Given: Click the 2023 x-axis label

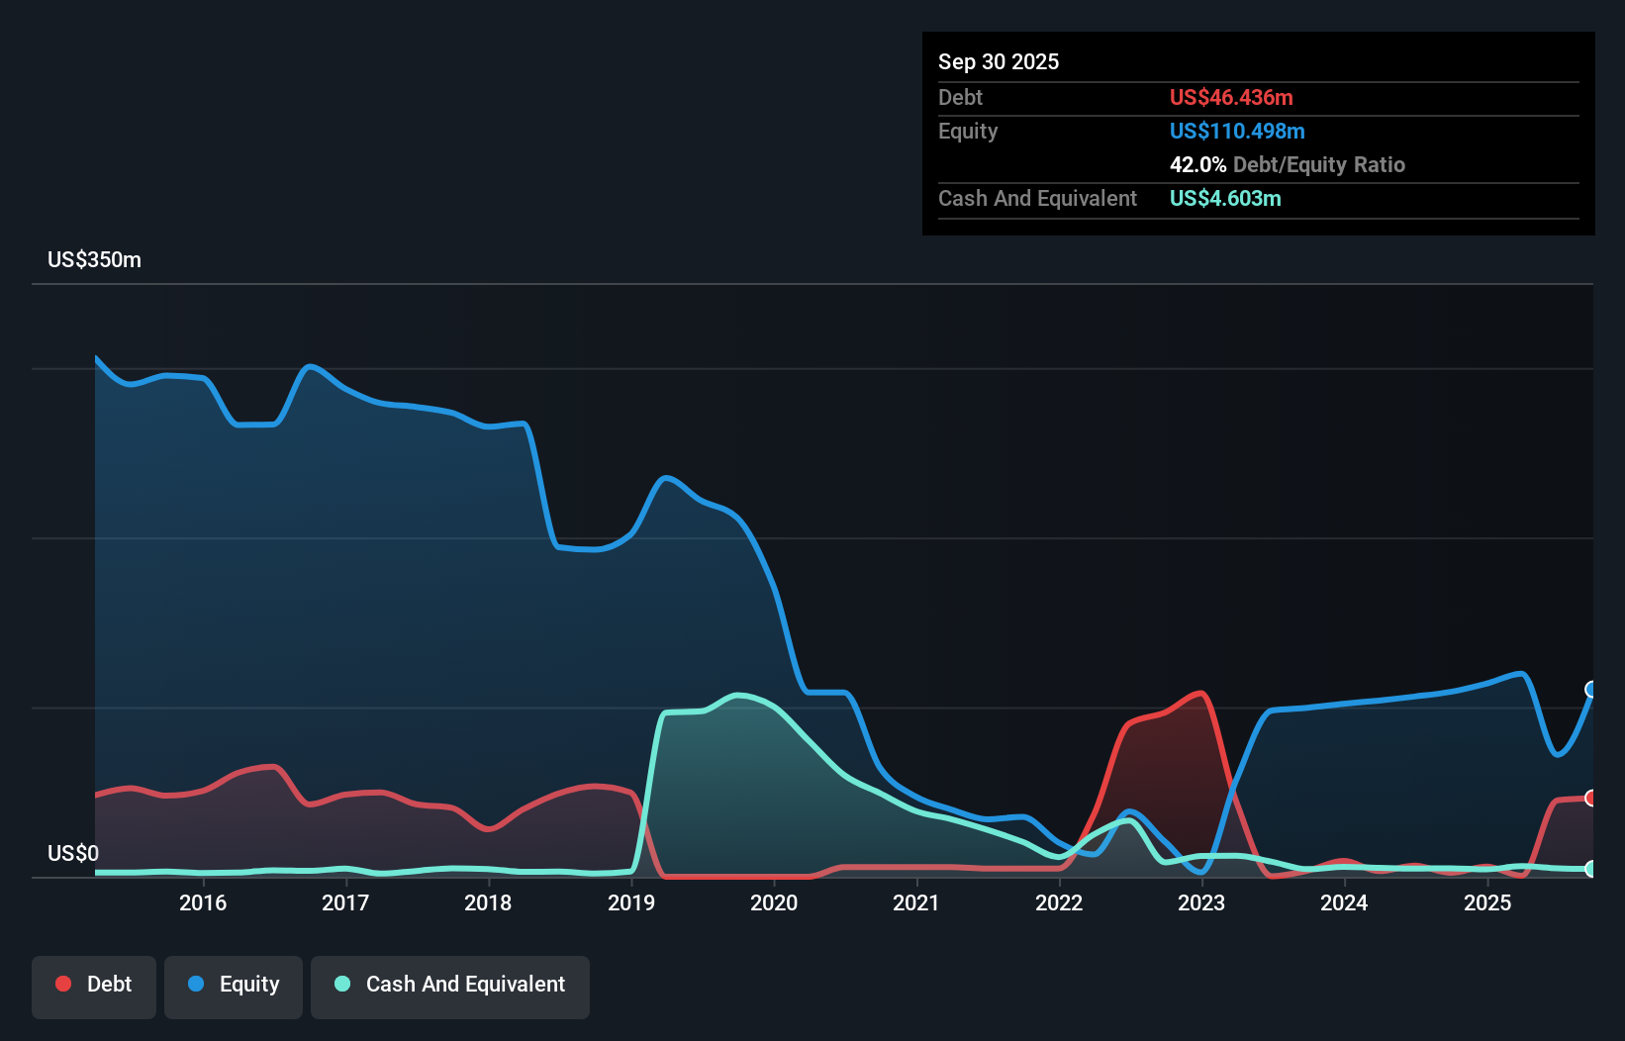Looking at the screenshot, I should click(x=1201, y=902).
